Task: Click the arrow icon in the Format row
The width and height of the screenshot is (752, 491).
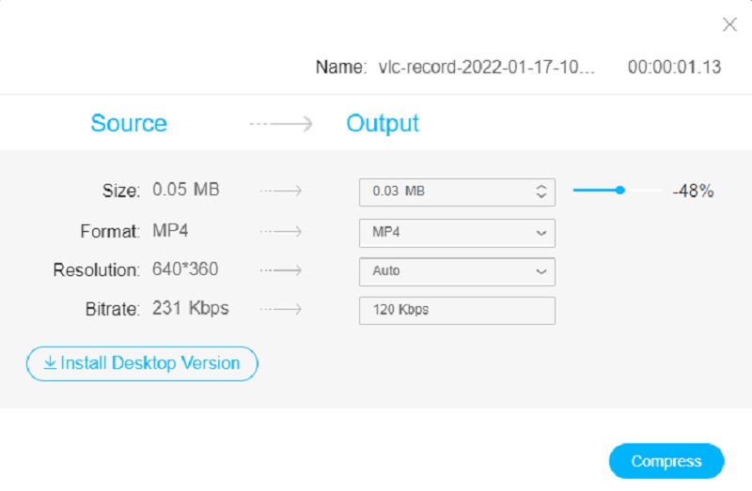Action: 281,231
